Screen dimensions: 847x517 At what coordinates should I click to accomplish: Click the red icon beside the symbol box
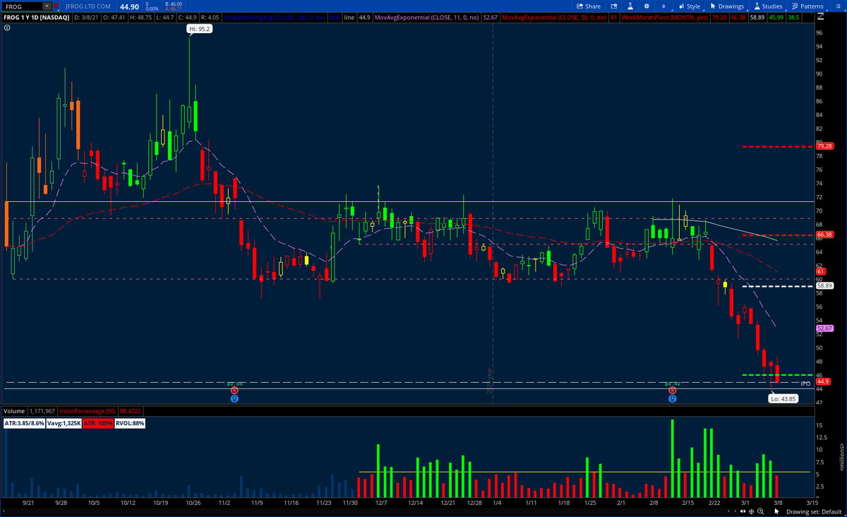57,6
